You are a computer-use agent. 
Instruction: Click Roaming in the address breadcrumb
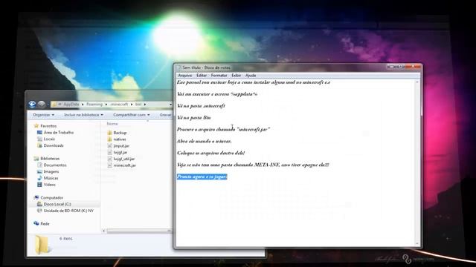click(94, 105)
